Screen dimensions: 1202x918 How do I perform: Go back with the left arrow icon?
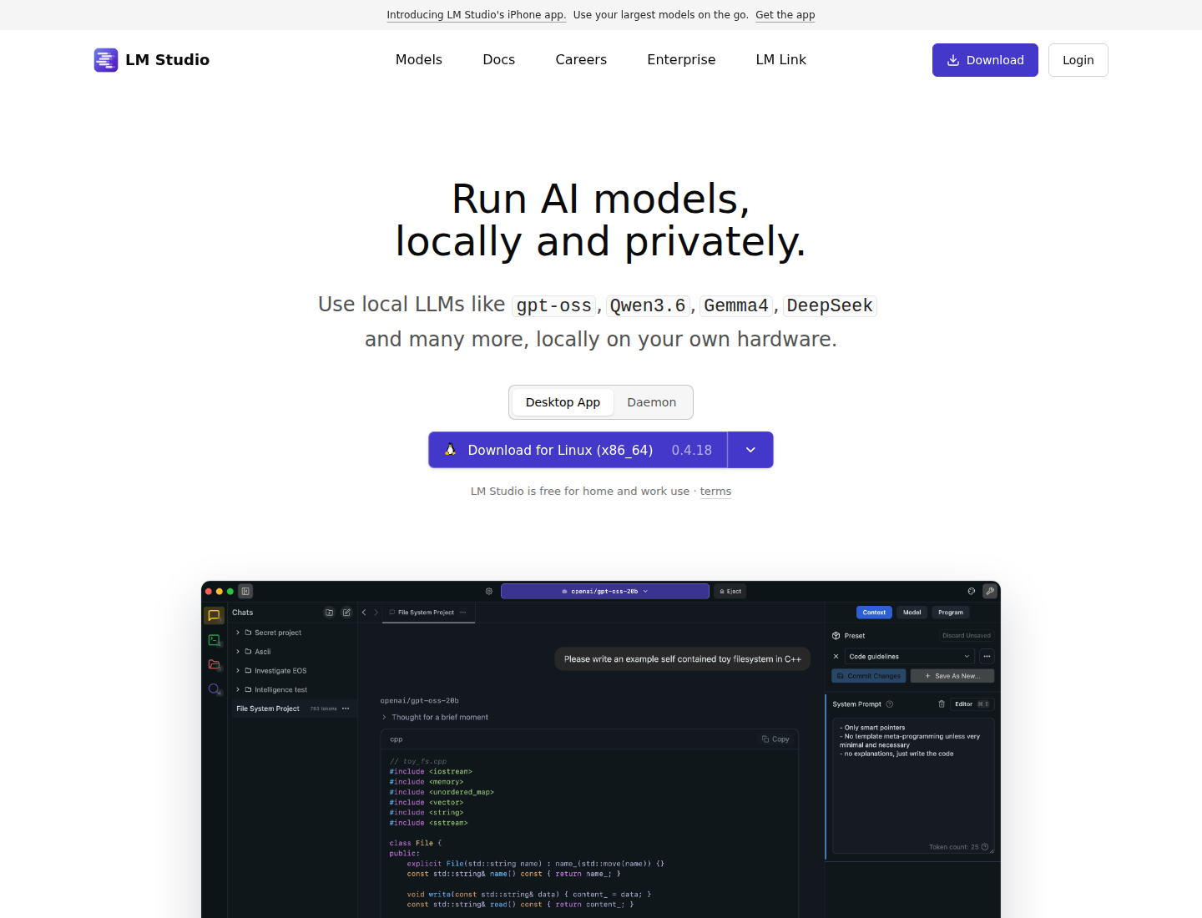(x=364, y=613)
